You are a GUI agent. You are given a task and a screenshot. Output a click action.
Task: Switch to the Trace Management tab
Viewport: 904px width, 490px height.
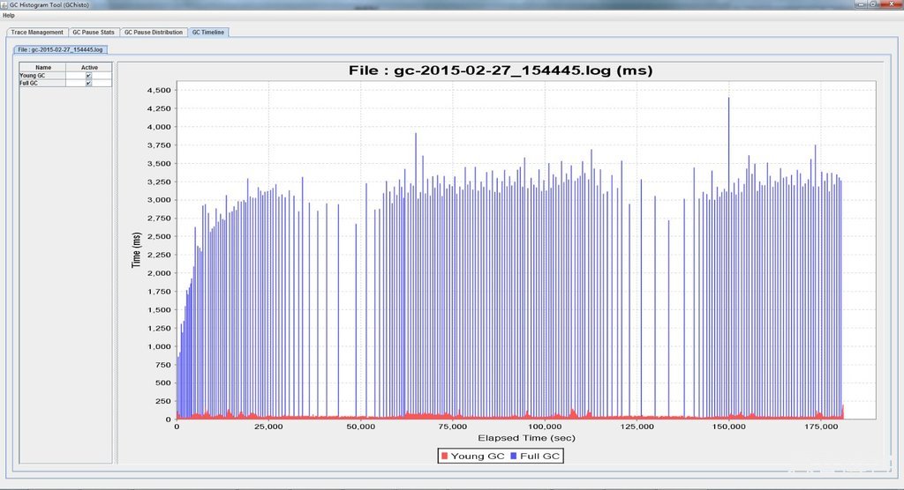click(x=37, y=33)
